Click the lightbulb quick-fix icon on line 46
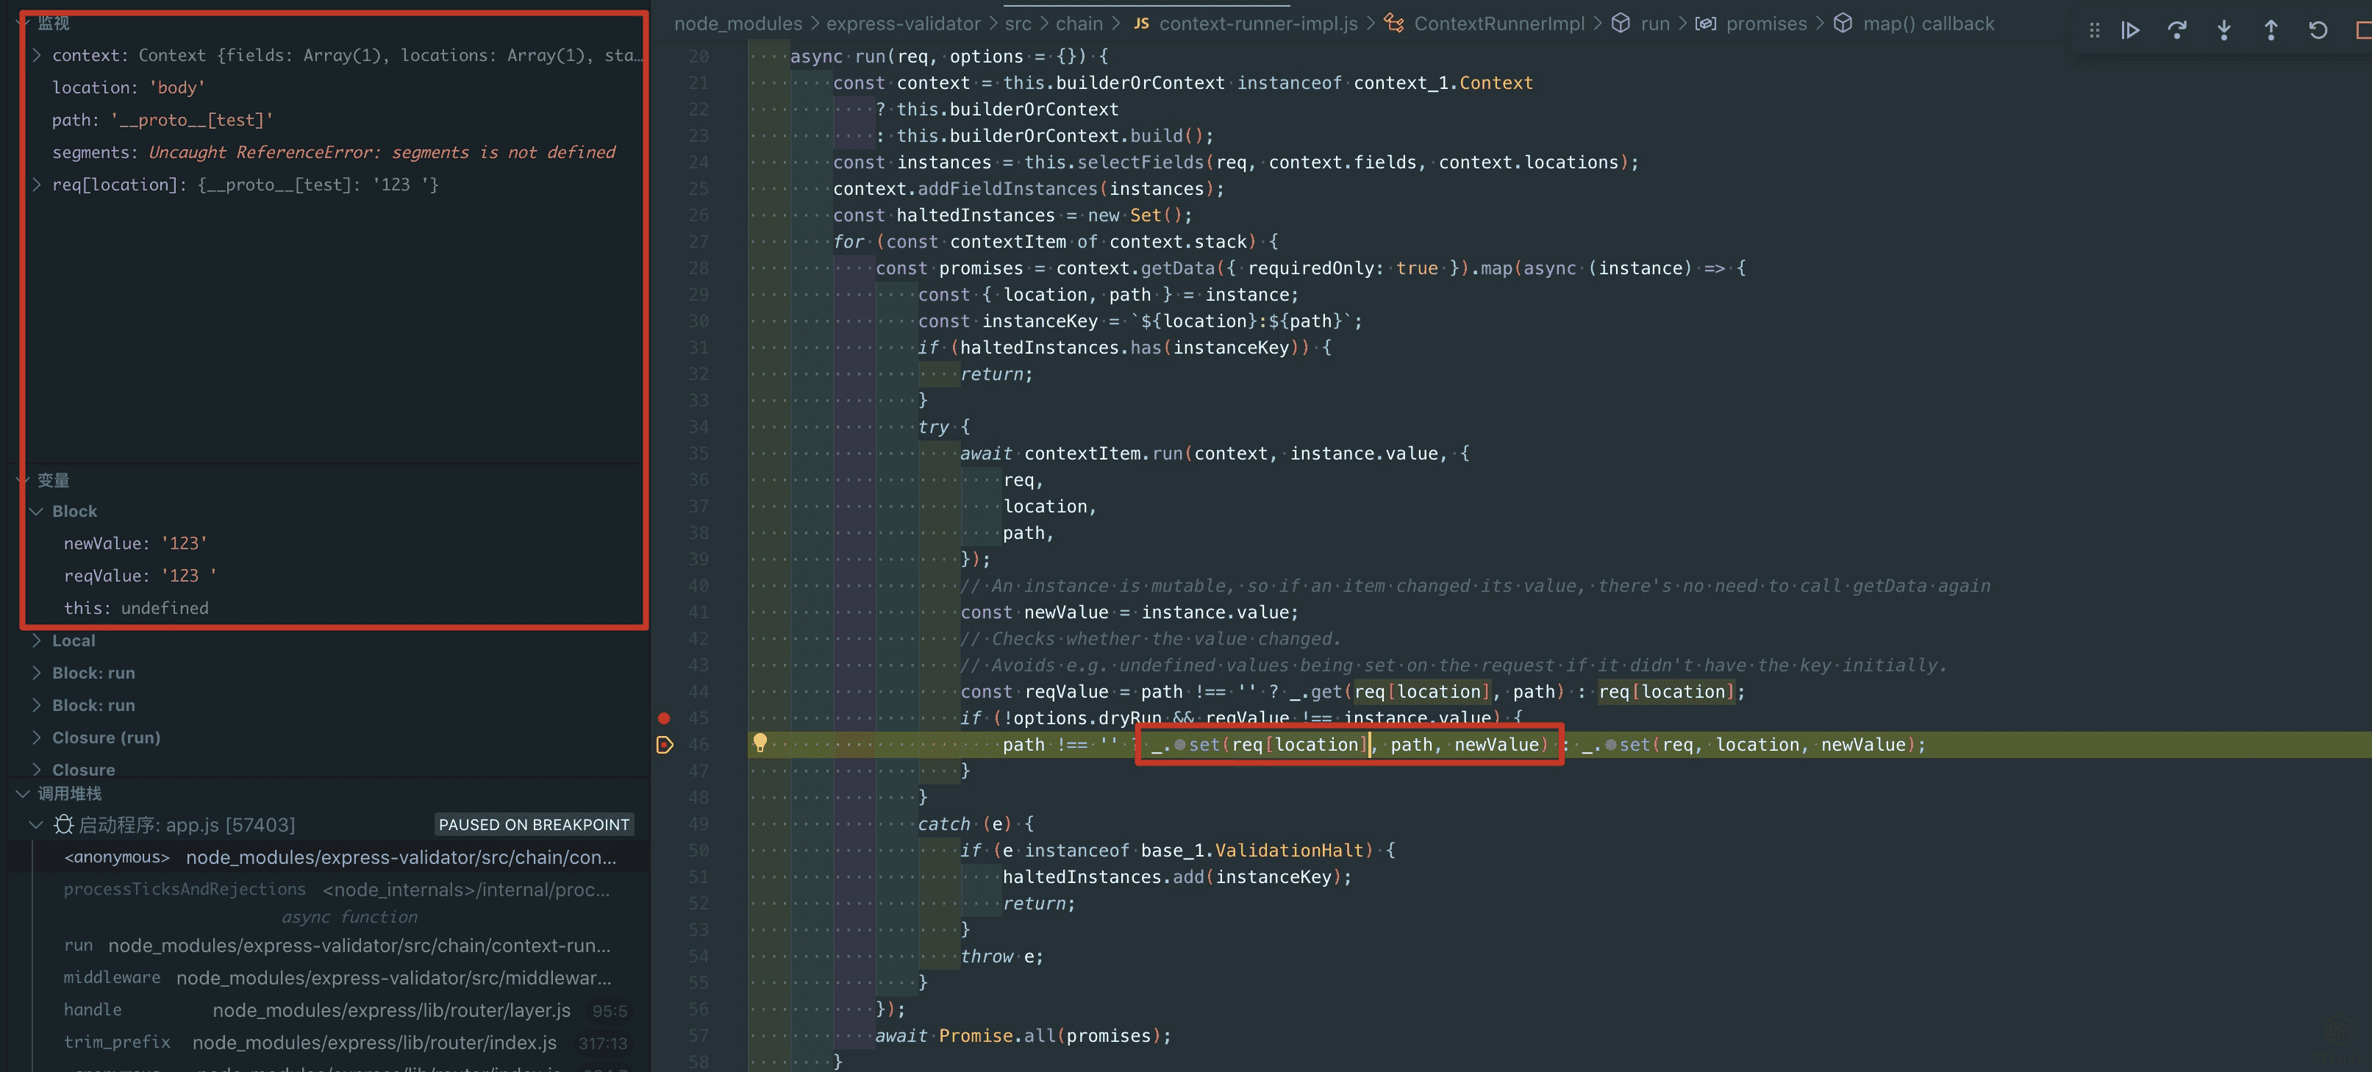The height and width of the screenshot is (1072, 2372). [760, 743]
